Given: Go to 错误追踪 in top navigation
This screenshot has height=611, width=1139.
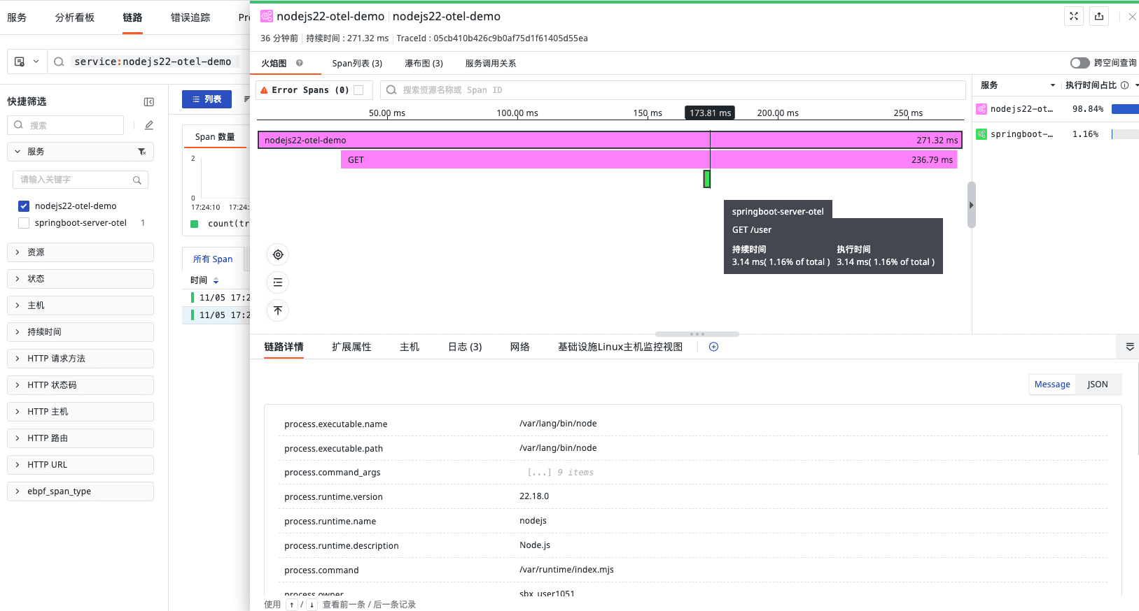Looking at the screenshot, I should point(190,17).
